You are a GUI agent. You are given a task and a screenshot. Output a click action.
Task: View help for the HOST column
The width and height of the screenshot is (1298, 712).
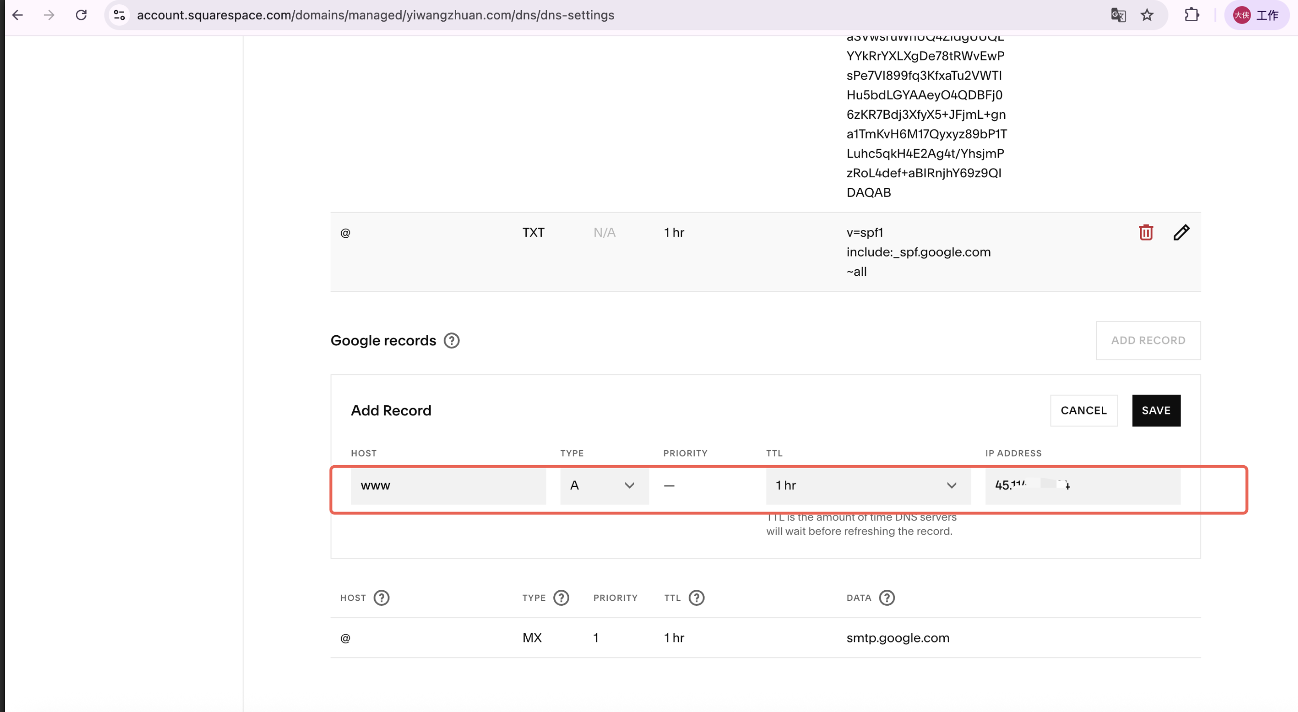point(381,598)
